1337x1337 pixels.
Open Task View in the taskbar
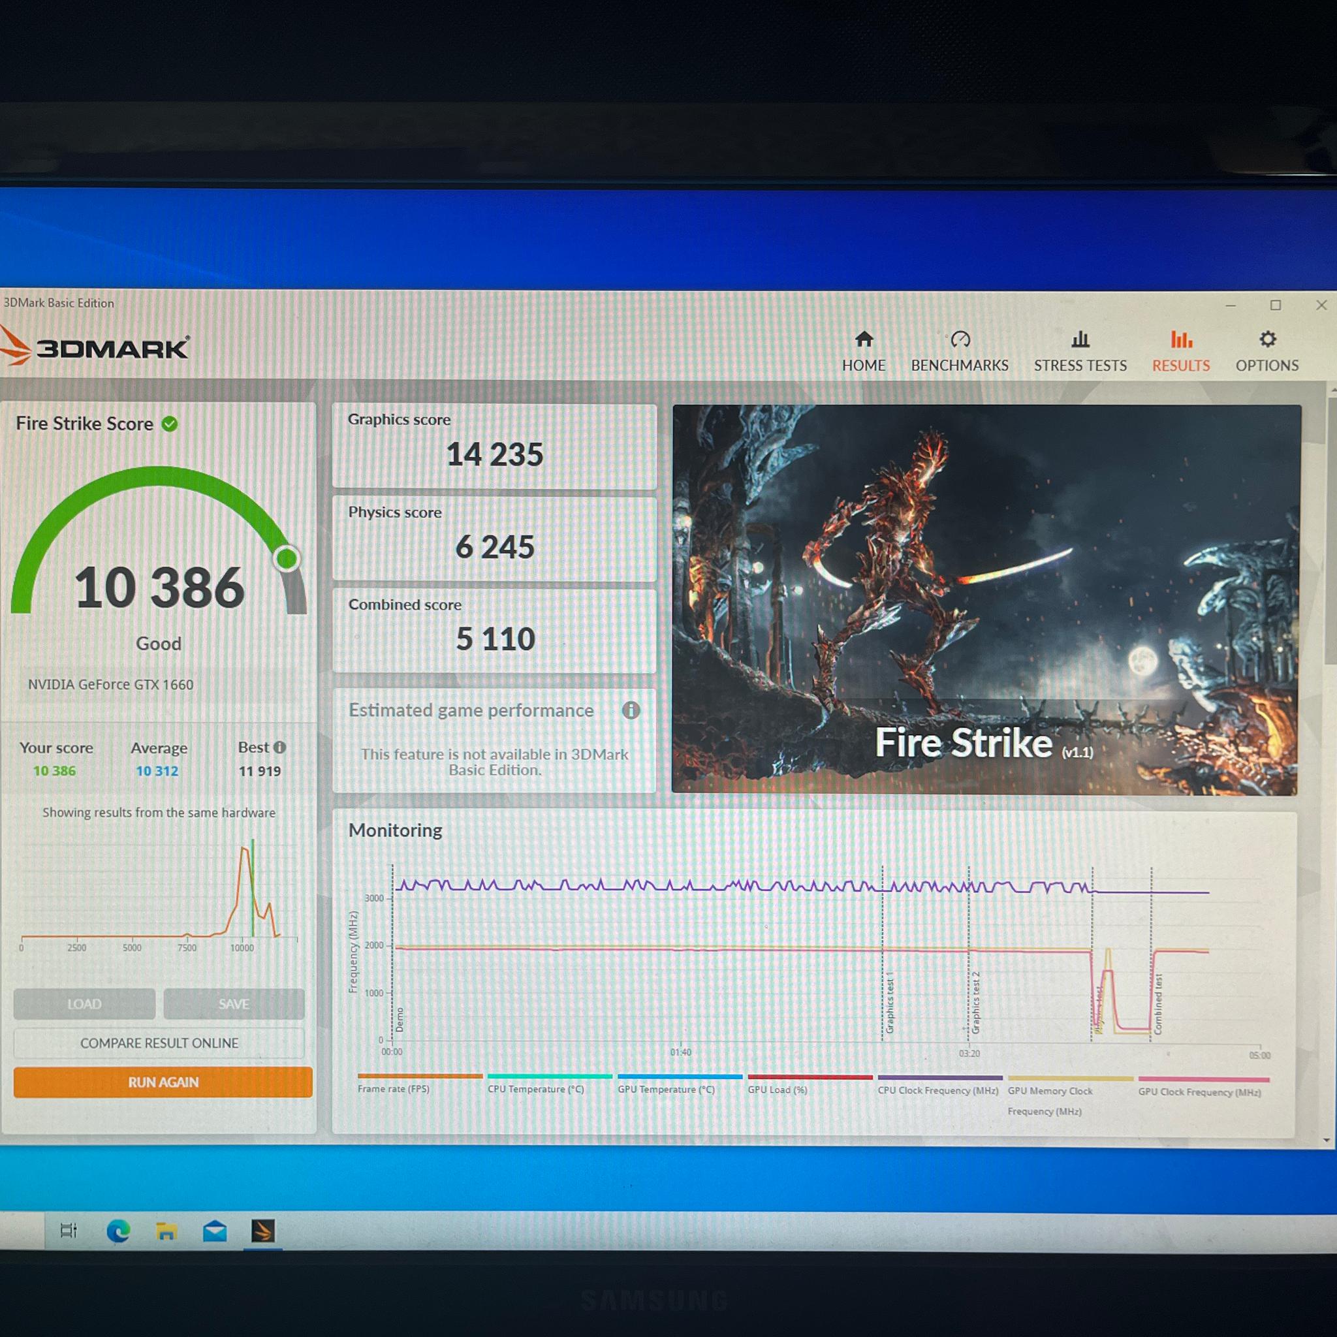pos(69,1231)
